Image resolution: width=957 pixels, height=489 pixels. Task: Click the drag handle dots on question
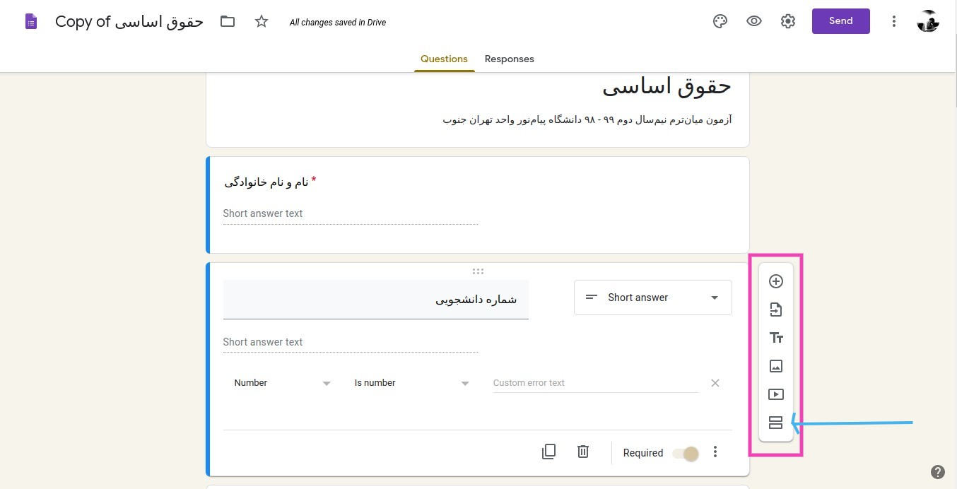click(x=478, y=271)
